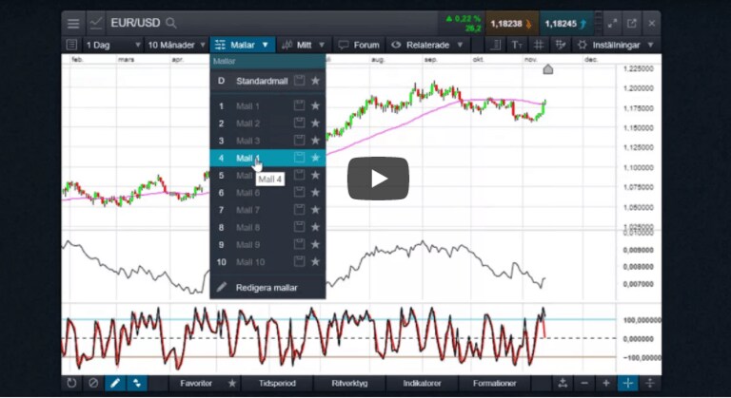
Task: Click the home marker above the chart
Action: (x=548, y=69)
